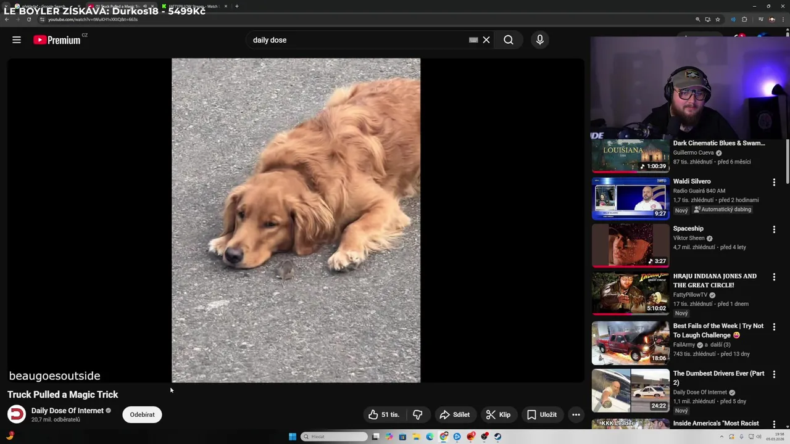
Task: Open Microsoft Store from the taskbar
Action: (x=402, y=437)
